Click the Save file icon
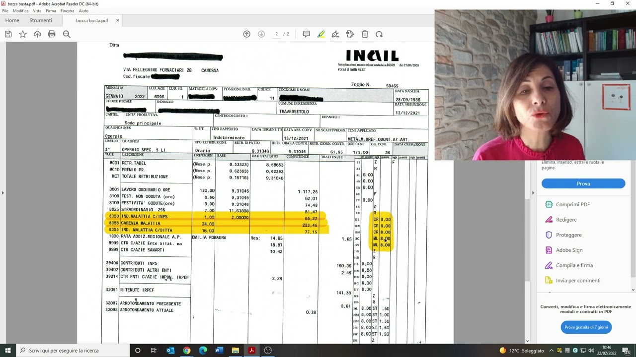 tap(8, 34)
